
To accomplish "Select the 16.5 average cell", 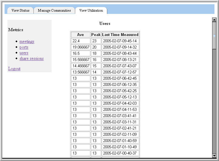I will coord(81,53).
